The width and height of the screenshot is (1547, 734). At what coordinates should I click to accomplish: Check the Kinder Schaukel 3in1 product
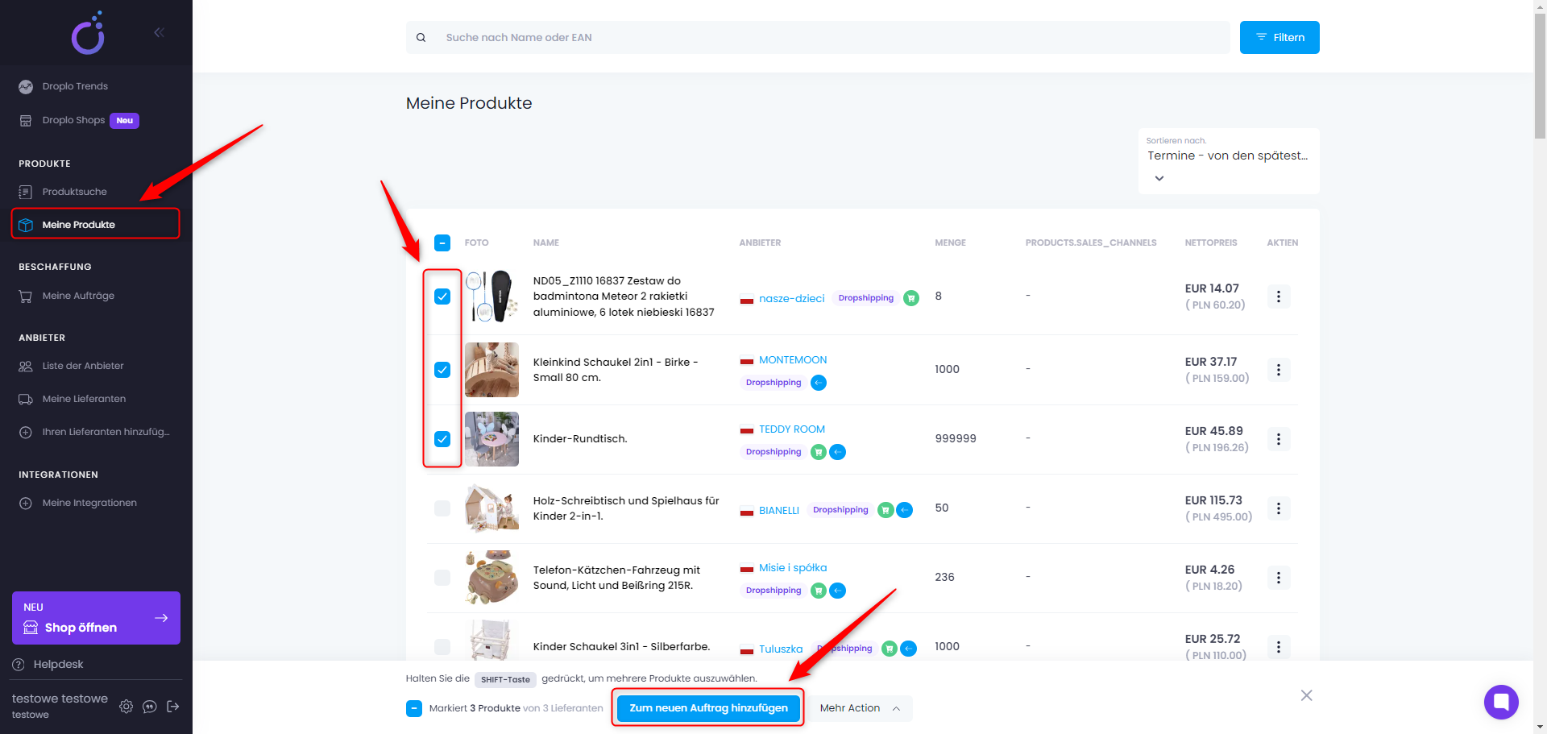(x=442, y=647)
